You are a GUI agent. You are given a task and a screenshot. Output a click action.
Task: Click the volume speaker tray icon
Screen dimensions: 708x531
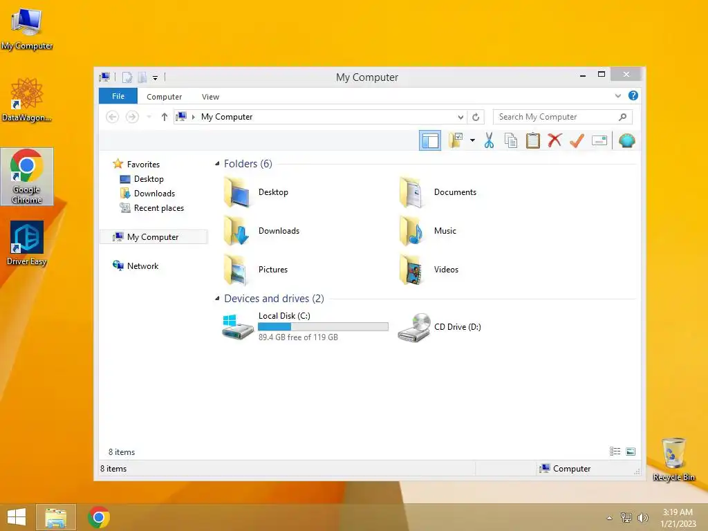642,517
